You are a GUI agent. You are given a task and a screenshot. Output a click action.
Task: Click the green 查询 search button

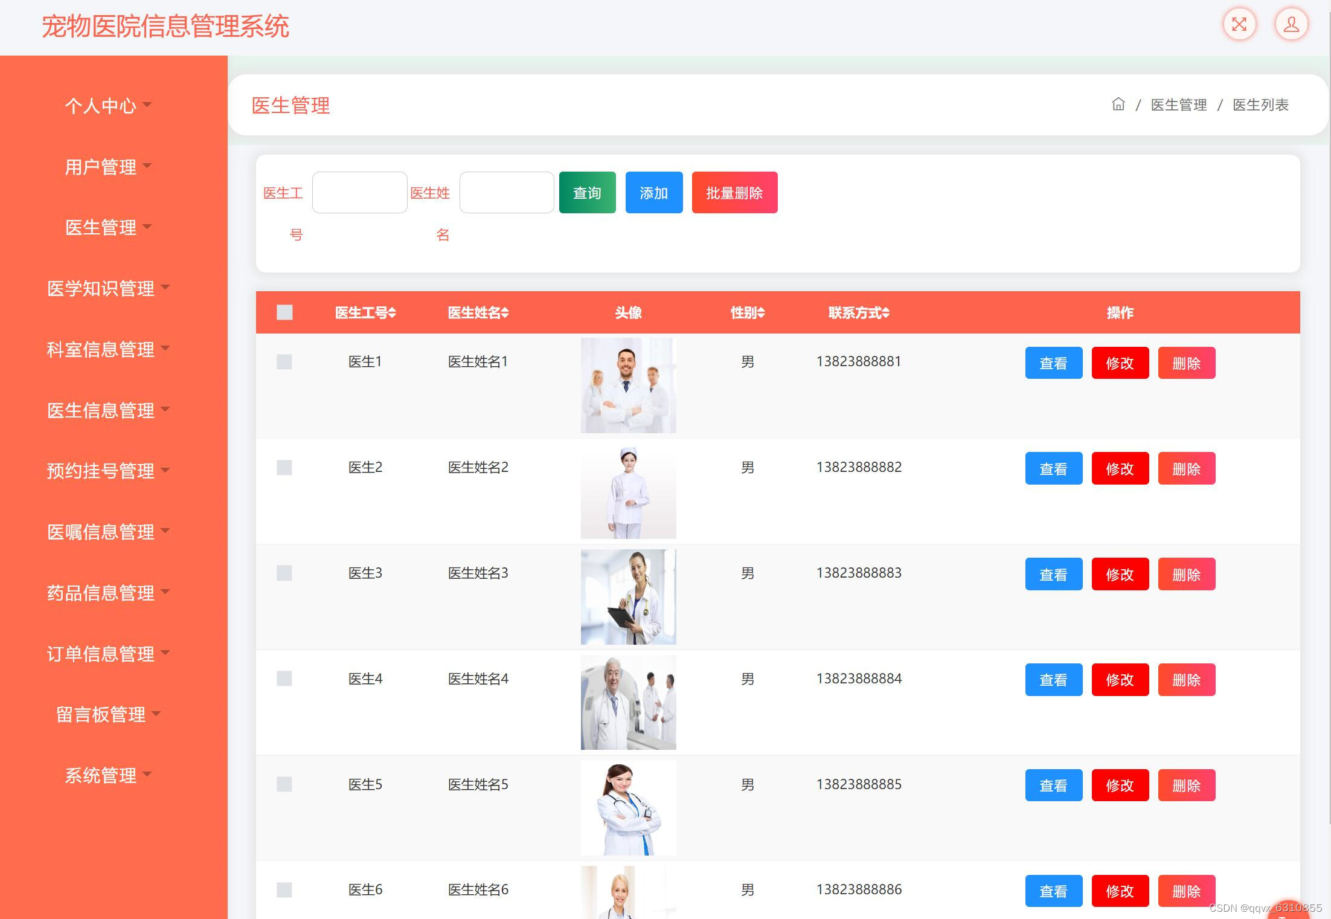(587, 192)
